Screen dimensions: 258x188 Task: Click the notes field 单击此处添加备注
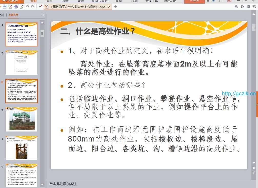coord(63,184)
